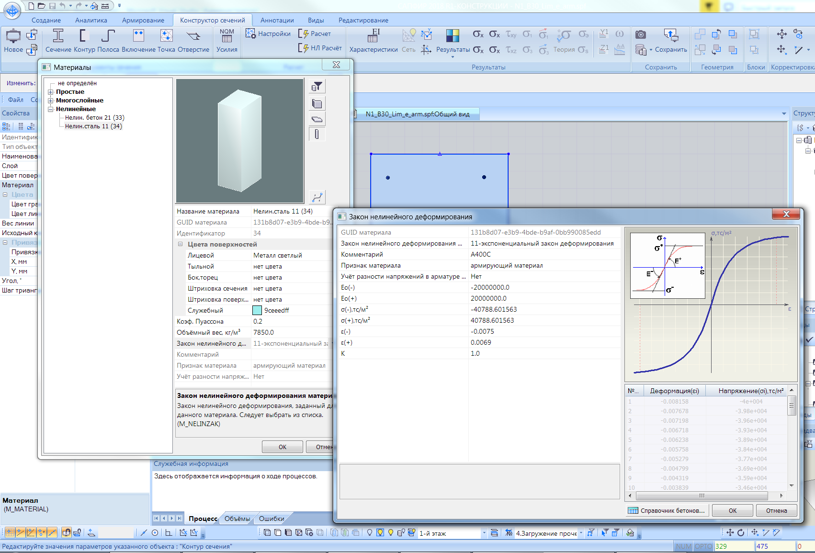The height and width of the screenshot is (553, 815).
Task: Toggle the NUM indicator in status bar
Action: (x=683, y=546)
